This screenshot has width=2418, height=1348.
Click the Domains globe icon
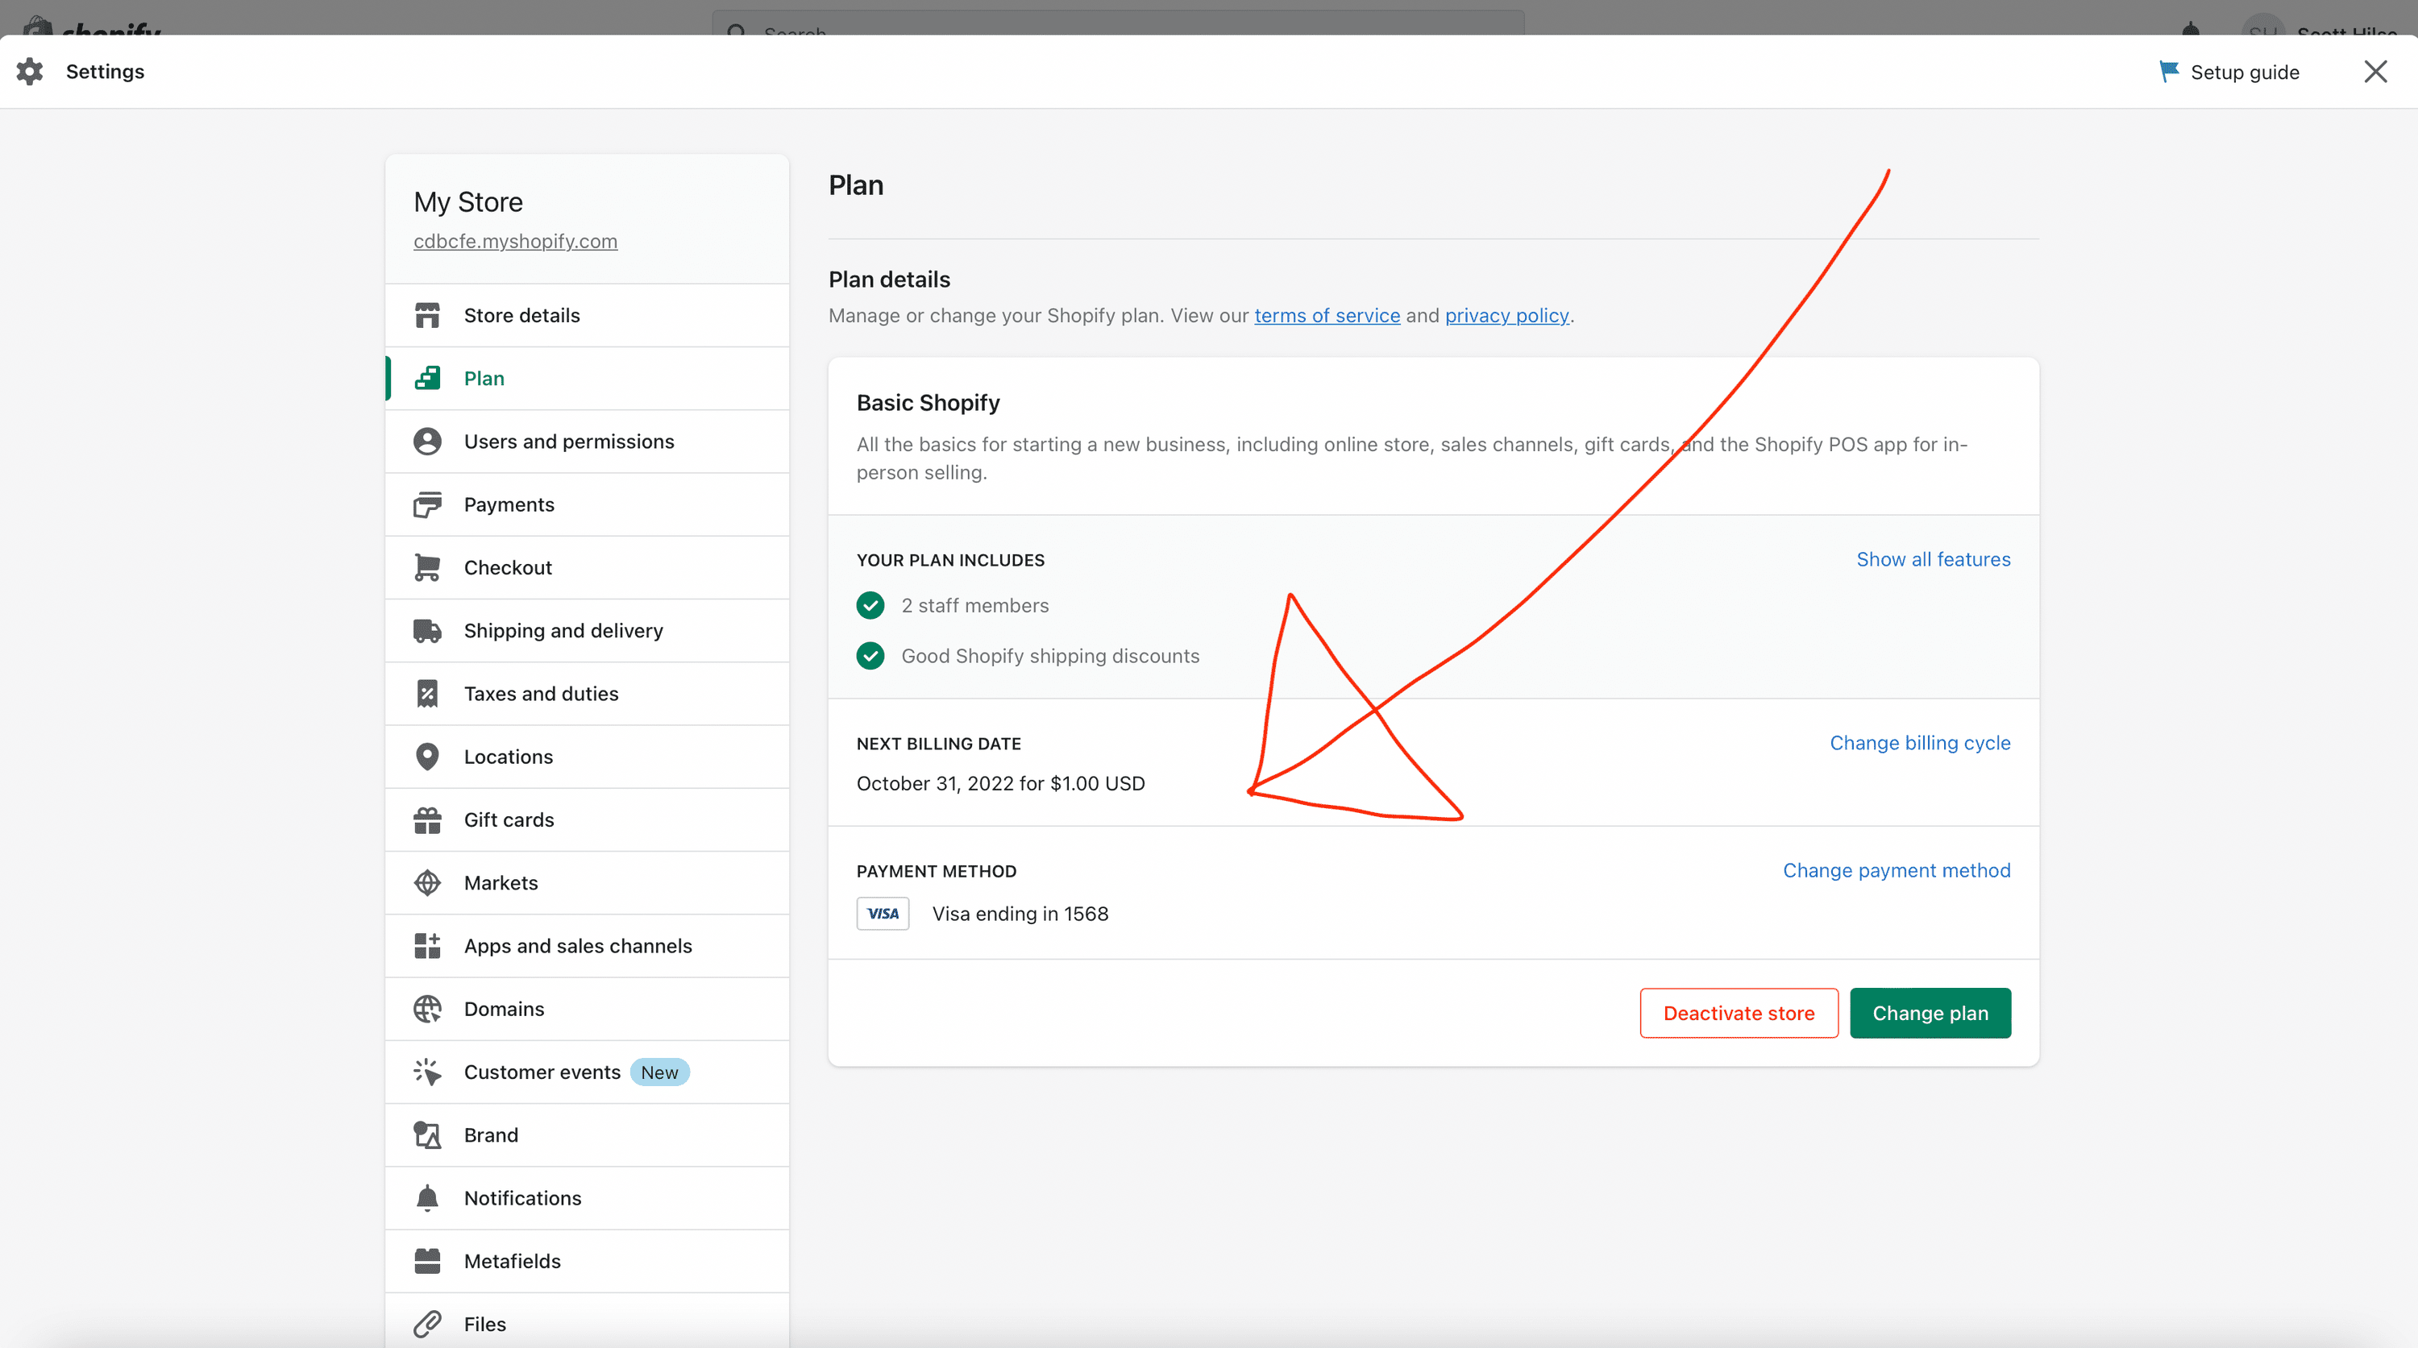[x=427, y=1009]
